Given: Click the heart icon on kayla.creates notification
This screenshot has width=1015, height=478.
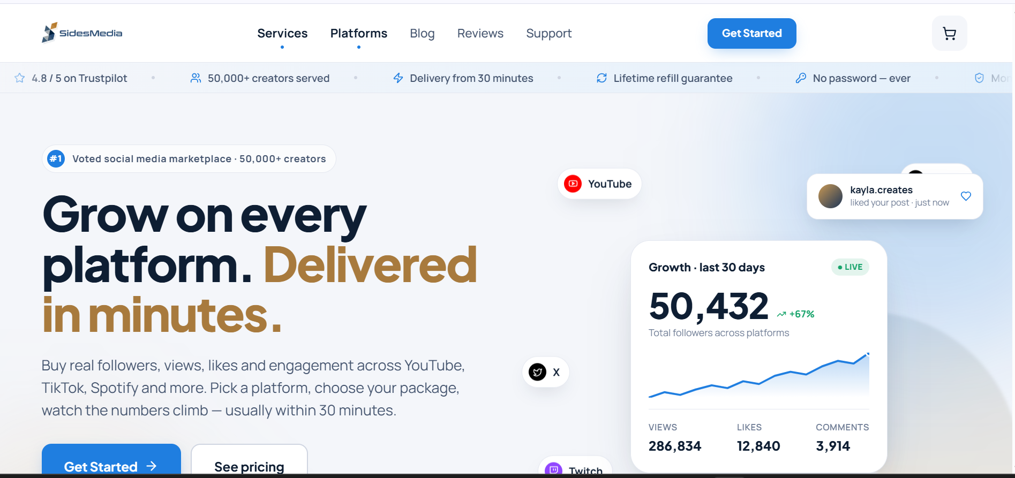Looking at the screenshot, I should (x=966, y=196).
